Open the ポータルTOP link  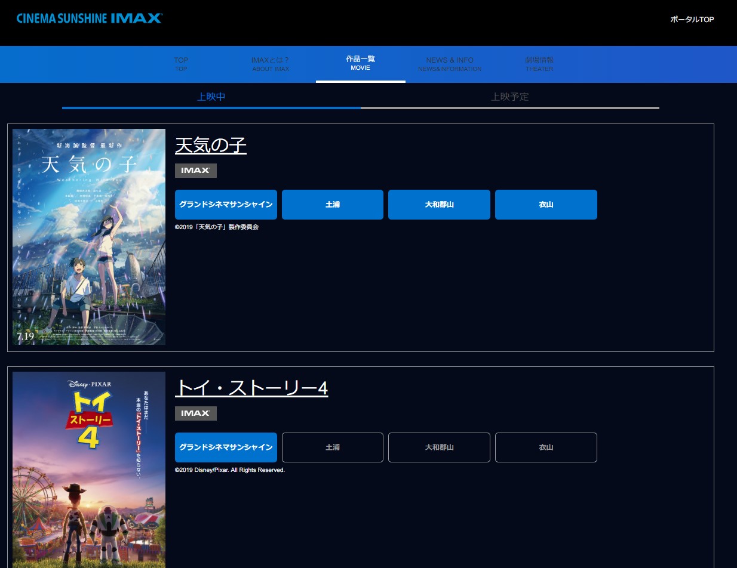(692, 20)
